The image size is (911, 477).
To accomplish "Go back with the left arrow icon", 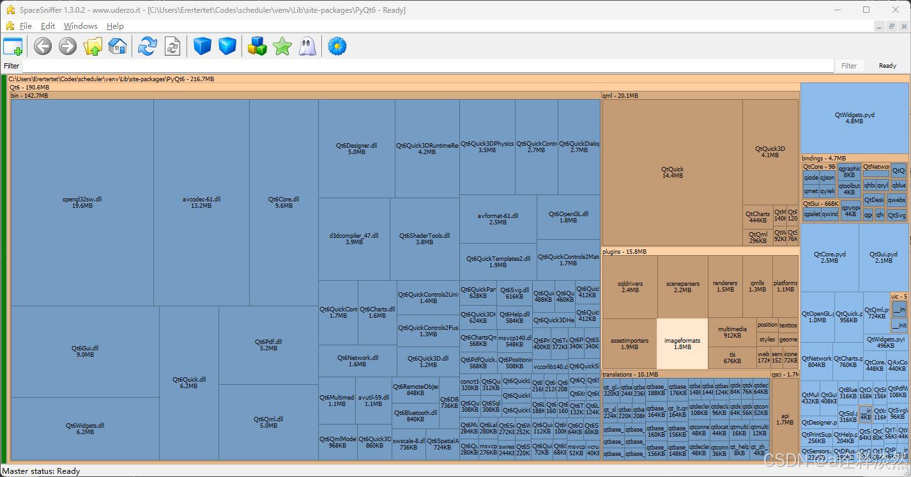I will pos(43,46).
